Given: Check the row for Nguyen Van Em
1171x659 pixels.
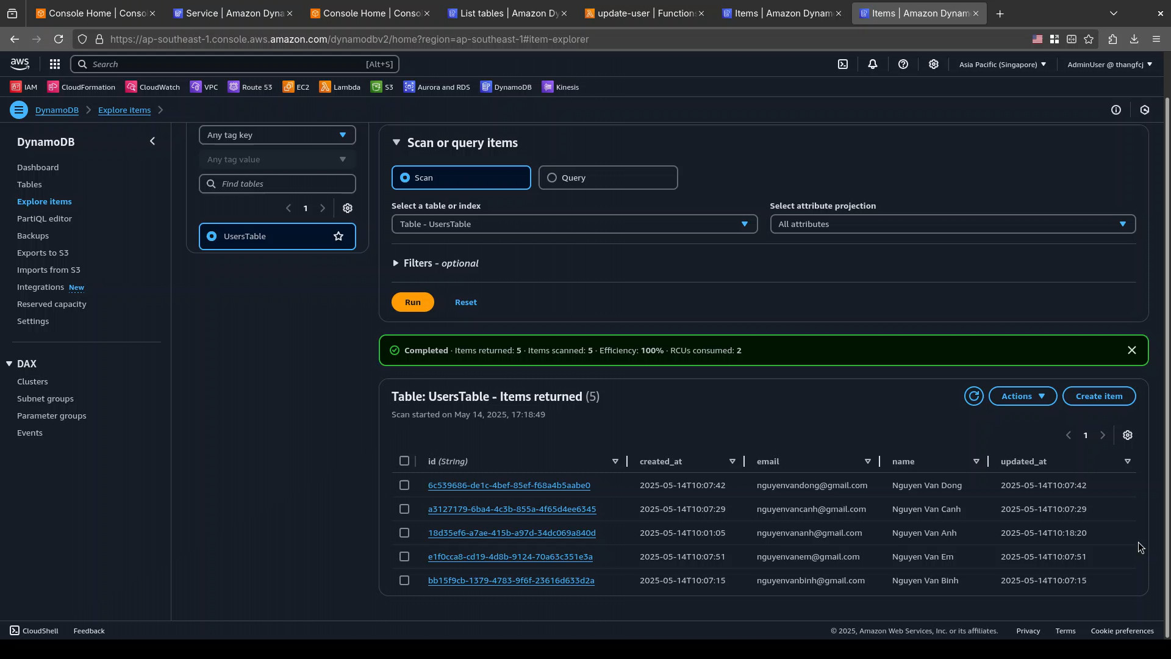Looking at the screenshot, I should coord(404,556).
